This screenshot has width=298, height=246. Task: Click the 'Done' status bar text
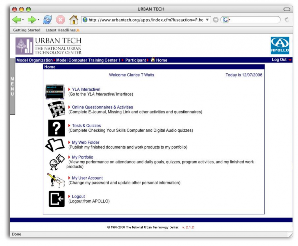pyautogui.click(x=17, y=234)
